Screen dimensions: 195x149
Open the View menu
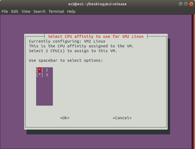pyautogui.click(x=26, y=11)
